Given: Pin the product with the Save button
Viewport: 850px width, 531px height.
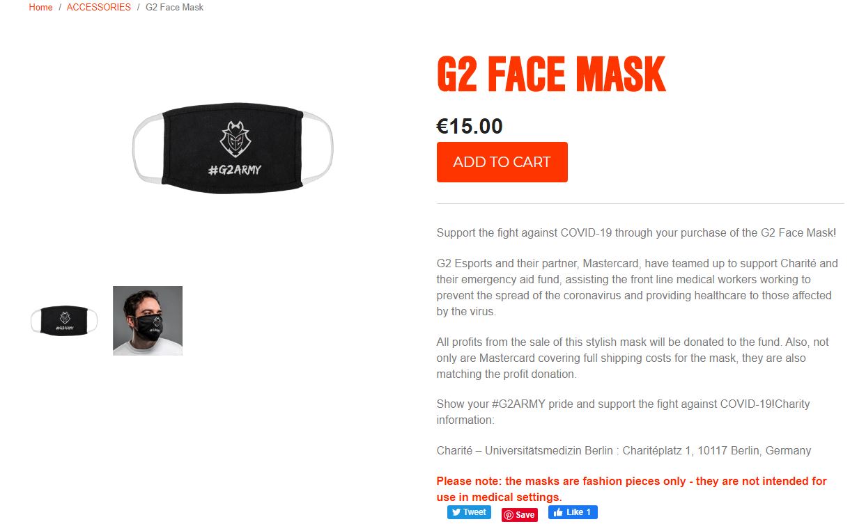Looking at the screenshot, I should coord(520,515).
